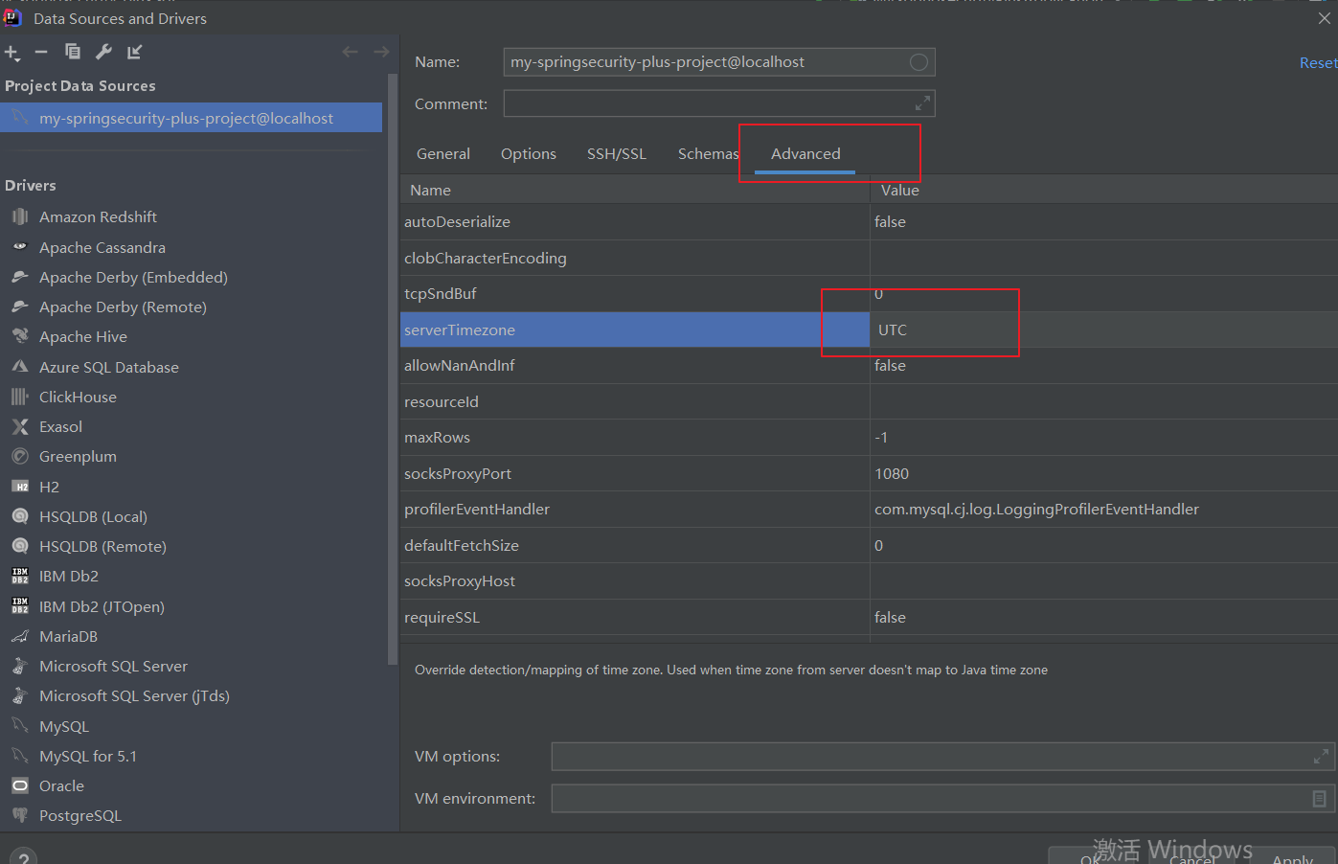Click the Azure SQL Database icon
This screenshot has width=1338, height=864.
(20, 367)
